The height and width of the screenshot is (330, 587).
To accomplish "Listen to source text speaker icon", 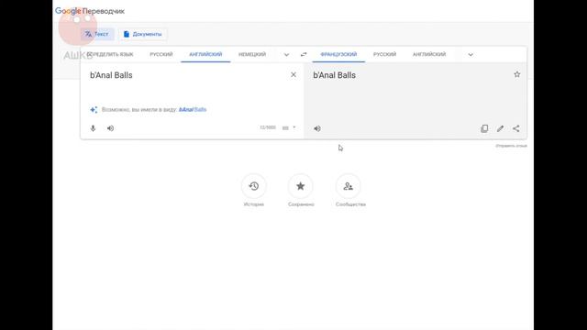I will 110,128.
